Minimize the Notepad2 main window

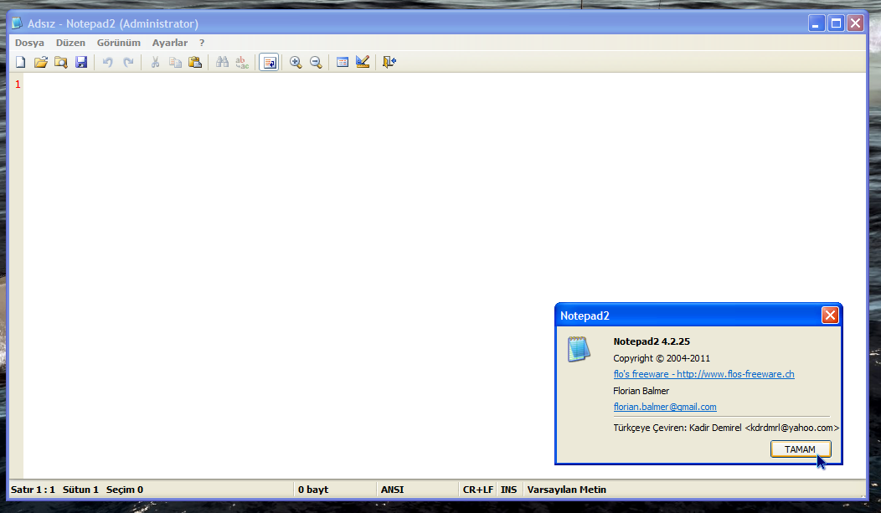pos(817,23)
